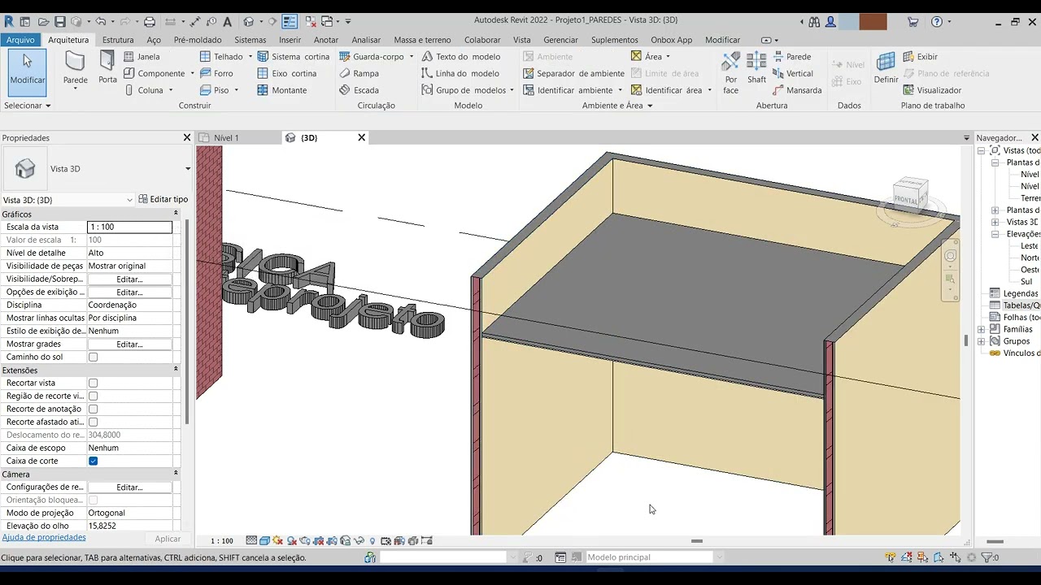The height and width of the screenshot is (585, 1041).
Task: Click the ViewCube Frontal face
Action: point(907,197)
